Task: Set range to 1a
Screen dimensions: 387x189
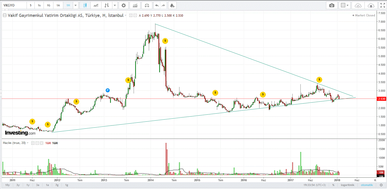Action: click(47, 185)
